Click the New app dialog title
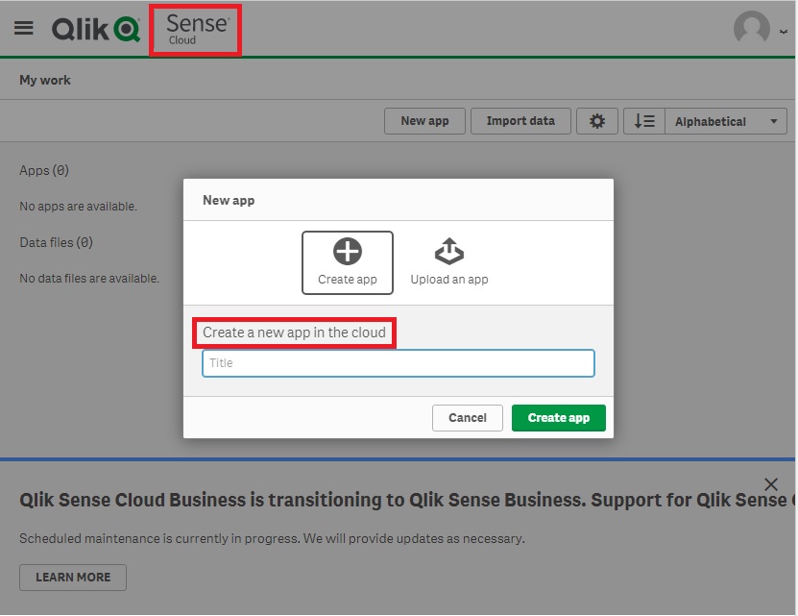Viewport: 798px width, 616px height. coord(229,200)
